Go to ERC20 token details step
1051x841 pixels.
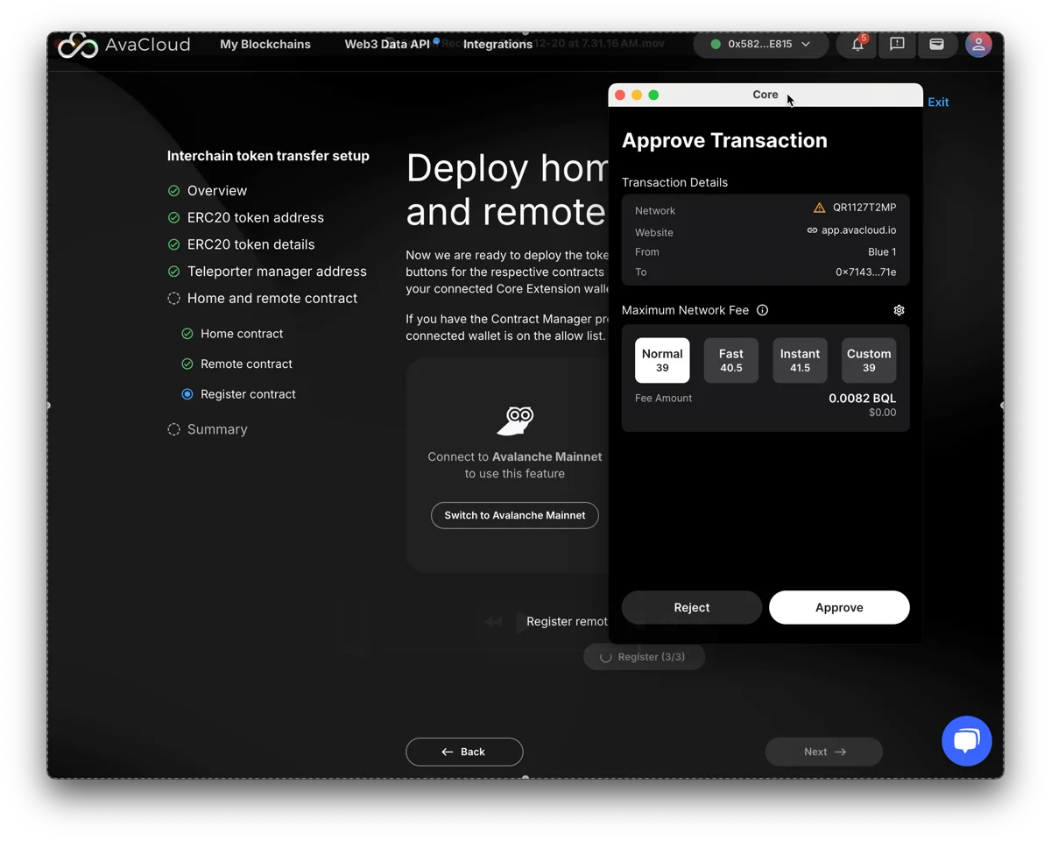coord(251,244)
